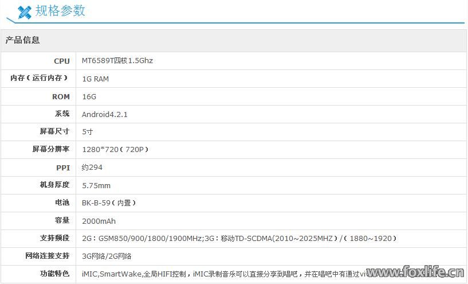Click the CPU row label
Screen dimensions: 468x284
61,61
